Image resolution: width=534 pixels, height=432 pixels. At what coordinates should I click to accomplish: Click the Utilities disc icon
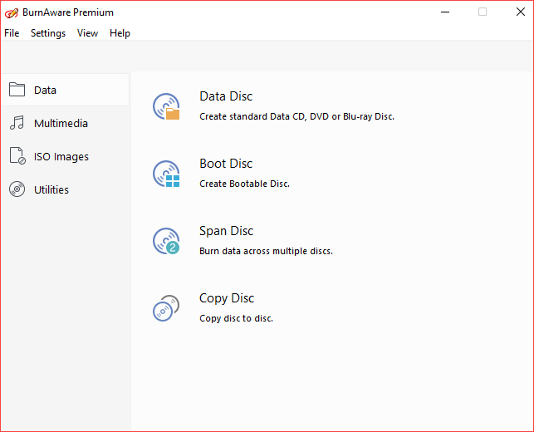click(17, 189)
